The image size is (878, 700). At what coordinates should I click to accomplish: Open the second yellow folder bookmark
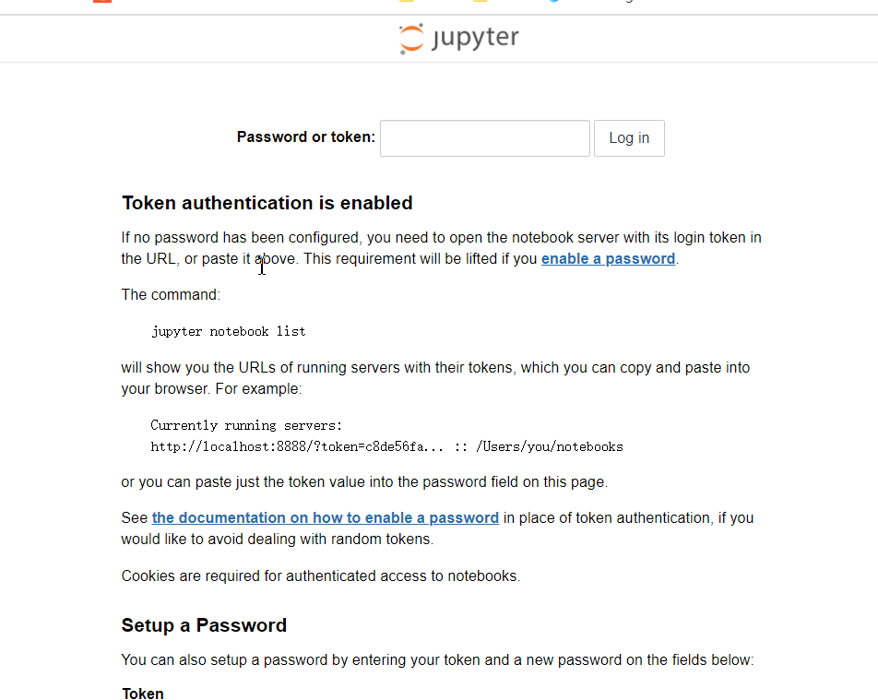point(479,4)
